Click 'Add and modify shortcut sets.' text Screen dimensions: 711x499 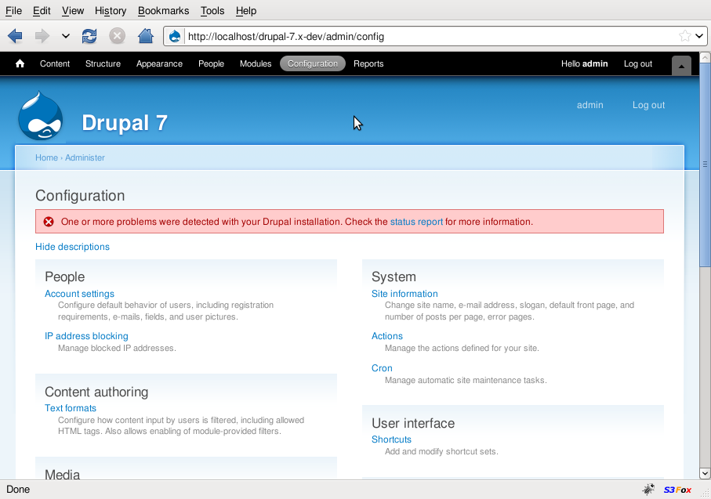click(441, 451)
